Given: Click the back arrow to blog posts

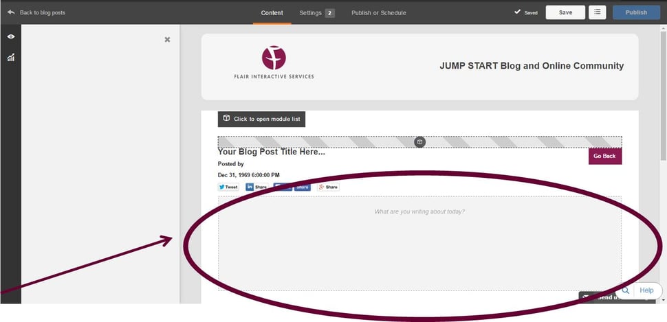Looking at the screenshot, I should point(11,12).
